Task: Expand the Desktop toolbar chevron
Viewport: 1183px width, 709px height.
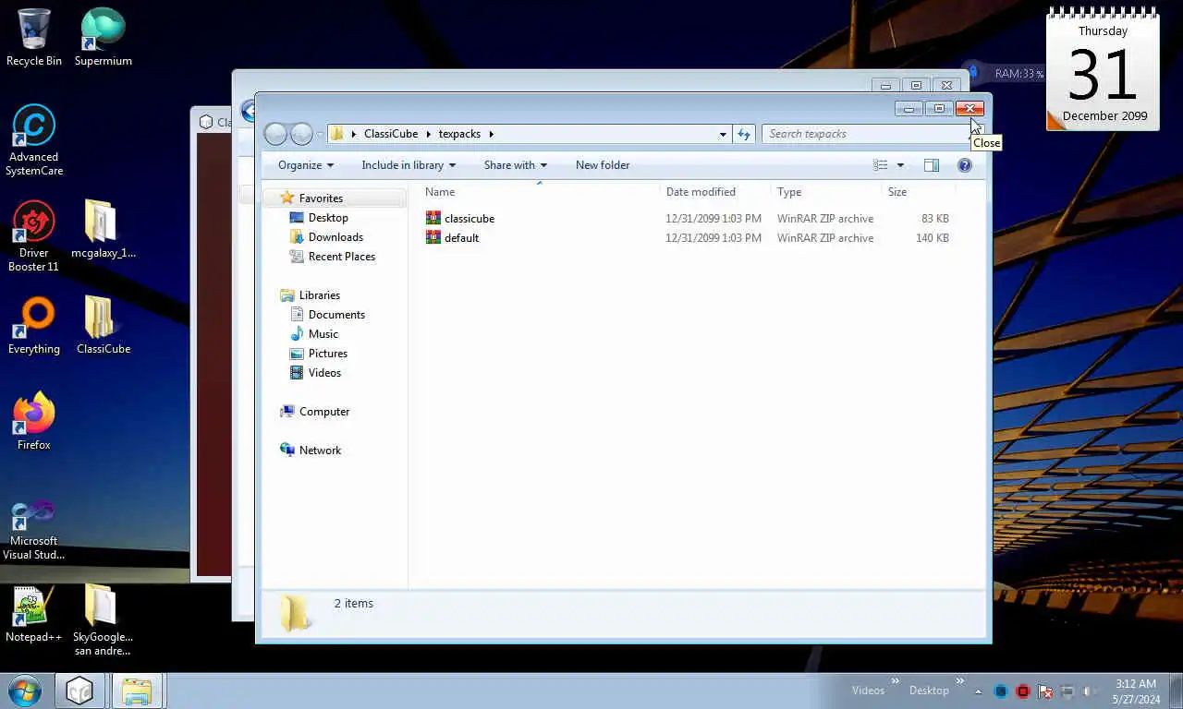Action: tap(959, 681)
